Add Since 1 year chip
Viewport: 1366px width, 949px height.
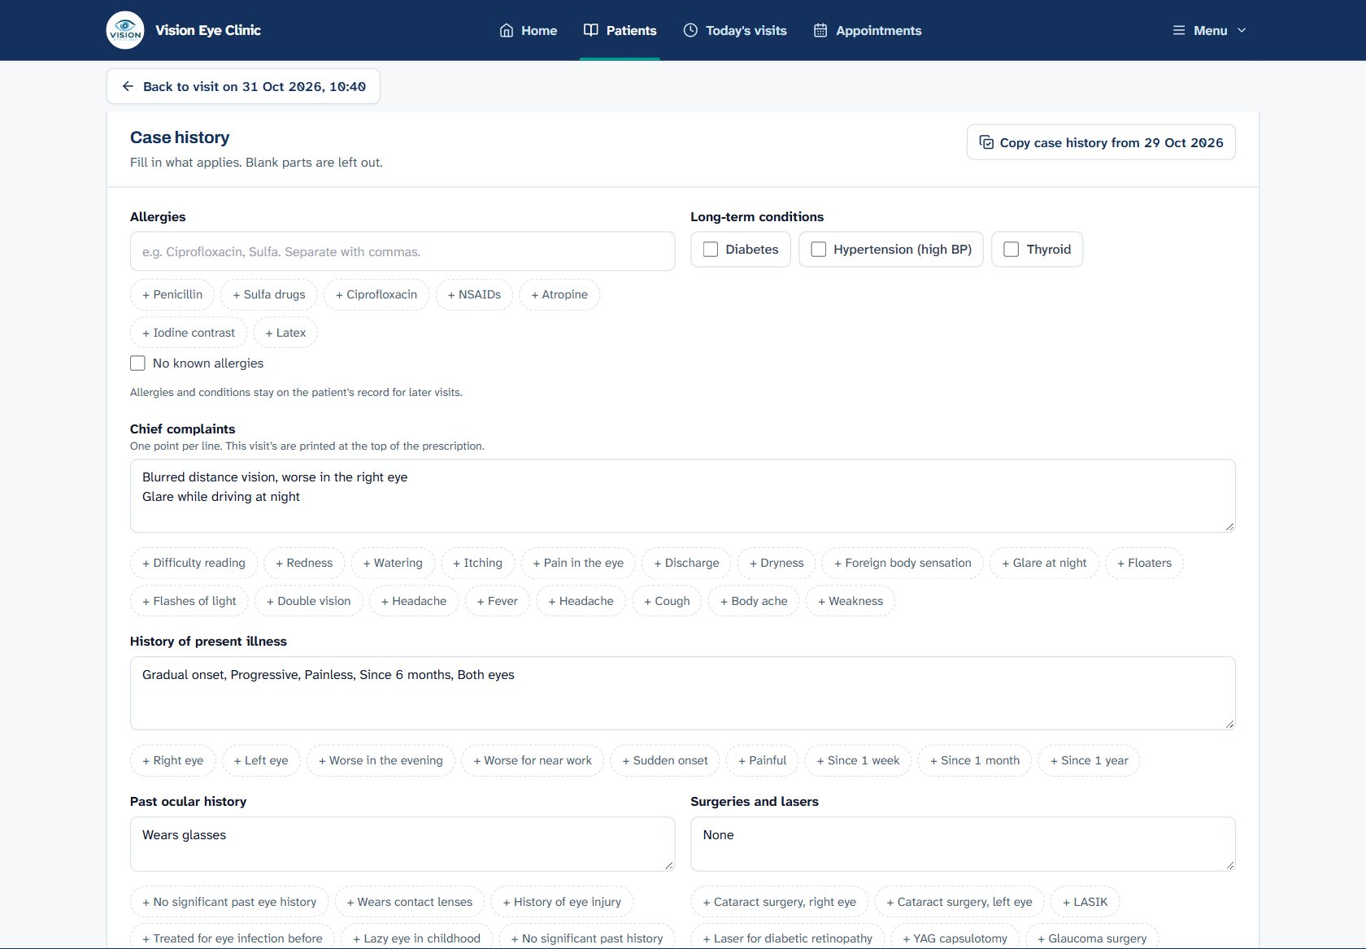pyautogui.click(x=1089, y=760)
